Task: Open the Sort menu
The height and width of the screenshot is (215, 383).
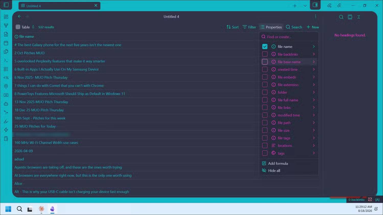Action: point(233,27)
